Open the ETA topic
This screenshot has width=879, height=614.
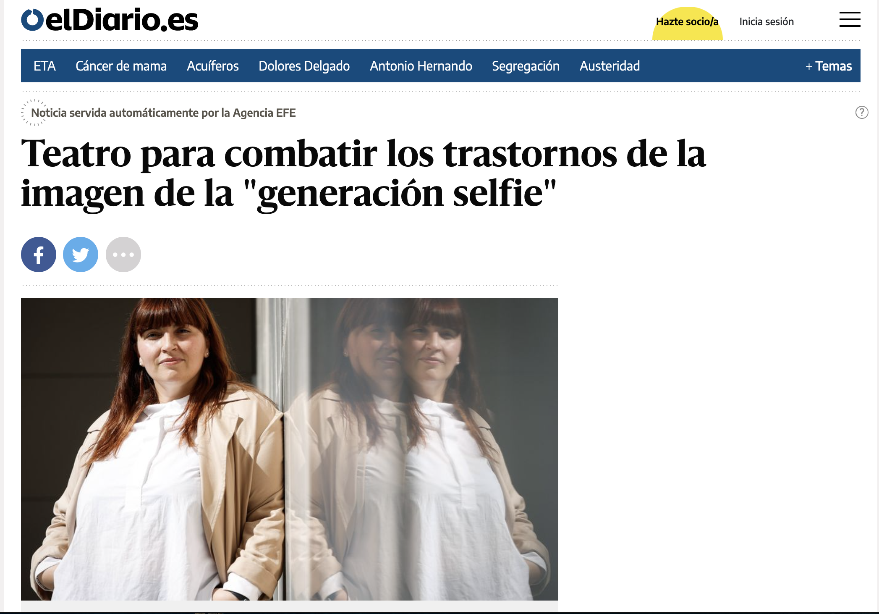pos(44,66)
